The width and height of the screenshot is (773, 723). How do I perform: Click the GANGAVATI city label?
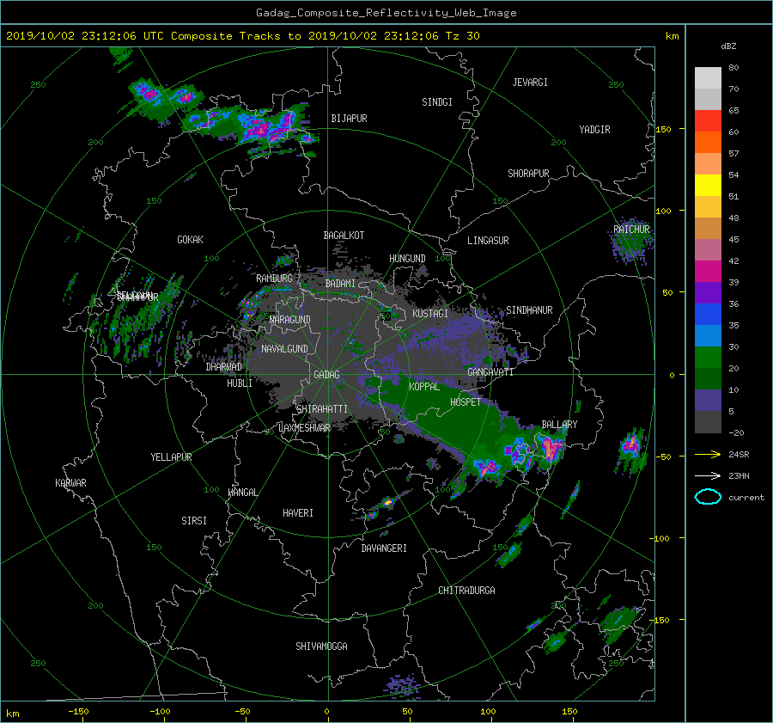click(x=490, y=372)
